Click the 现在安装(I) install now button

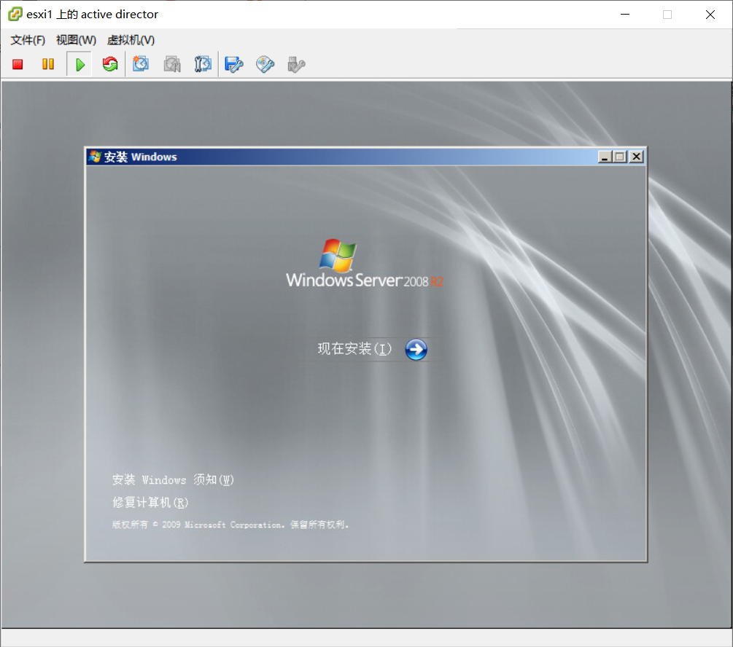click(372, 350)
